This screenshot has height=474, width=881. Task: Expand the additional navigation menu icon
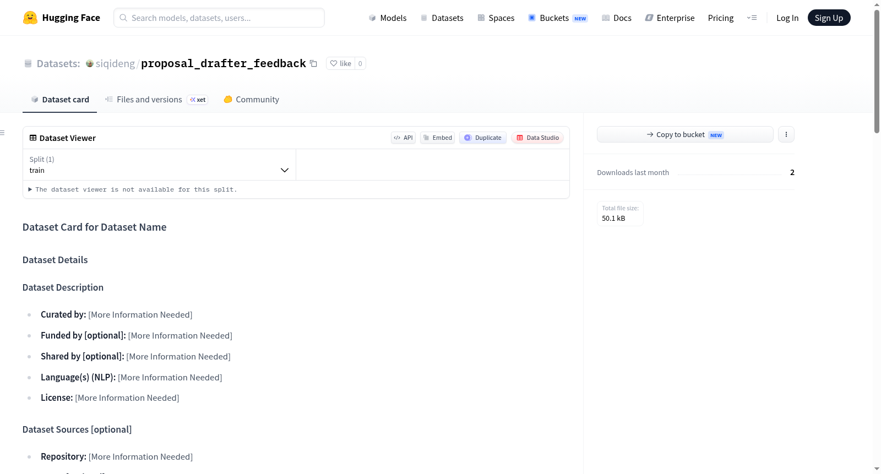click(x=752, y=18)
